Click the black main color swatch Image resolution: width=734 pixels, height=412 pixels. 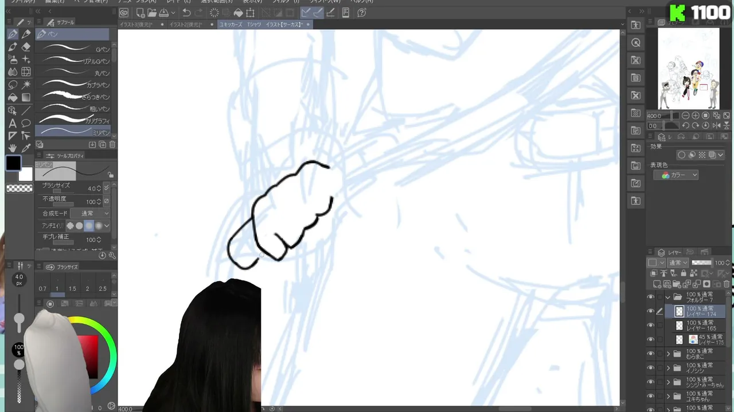tap(13, 163)
